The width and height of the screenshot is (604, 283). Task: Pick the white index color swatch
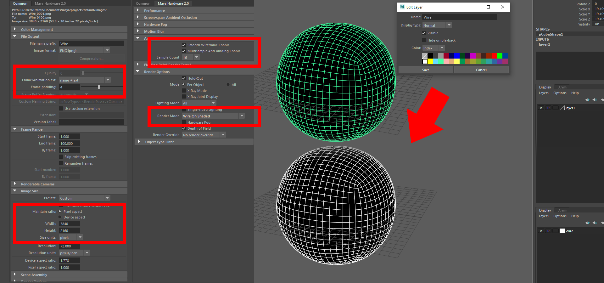tap(425, 61)
